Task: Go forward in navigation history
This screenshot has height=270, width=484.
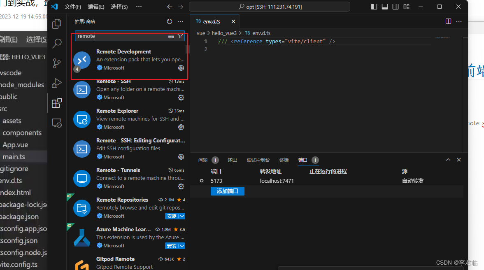Action: pyautogui.click(x=181, y=7)
